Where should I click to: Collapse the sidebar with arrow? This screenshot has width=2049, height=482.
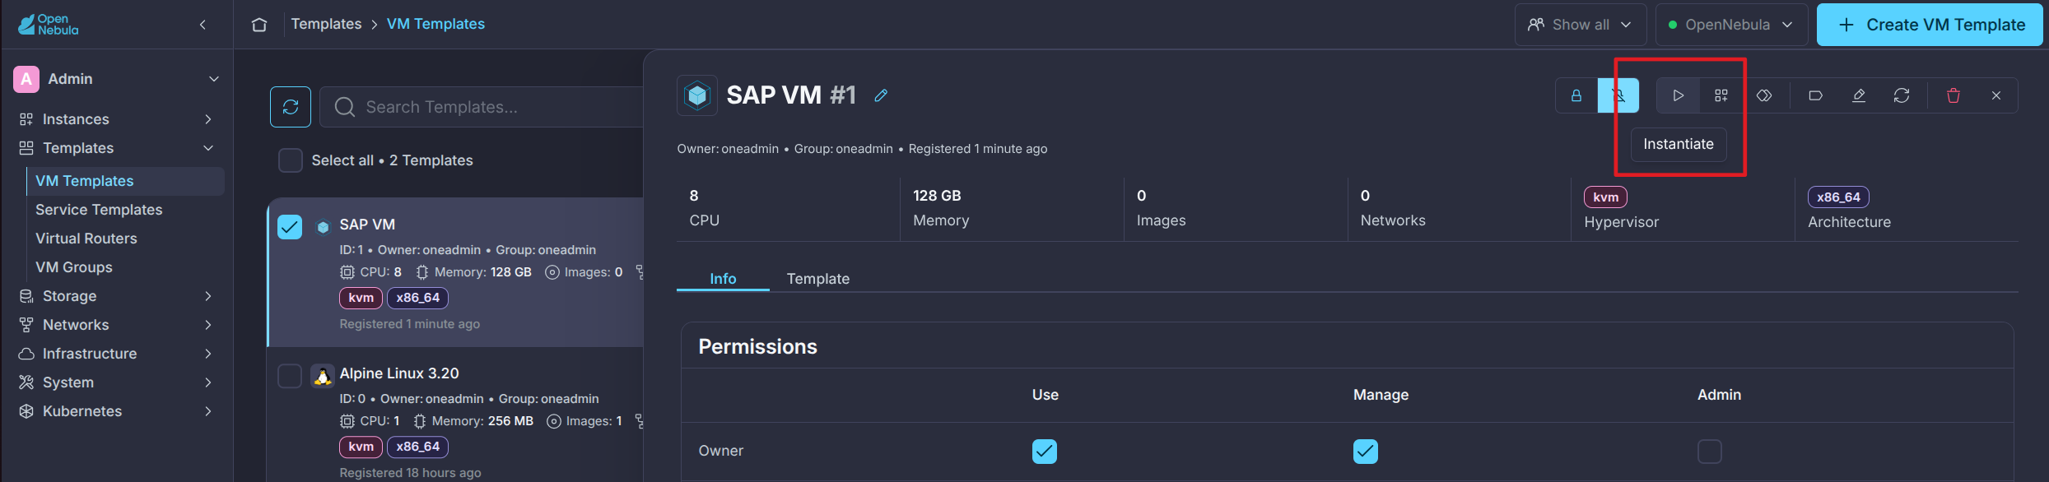[x=203, y=25]
